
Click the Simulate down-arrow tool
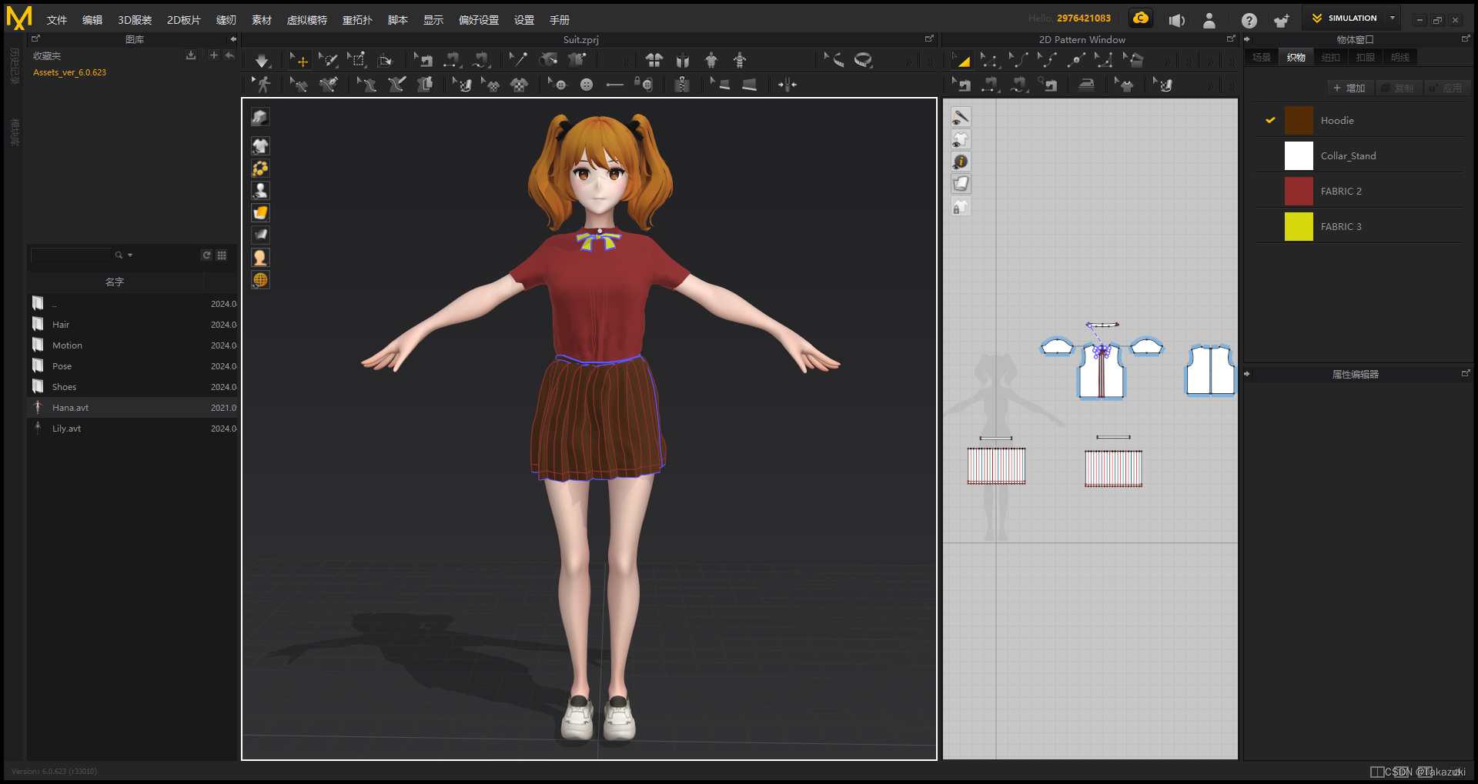262,61
